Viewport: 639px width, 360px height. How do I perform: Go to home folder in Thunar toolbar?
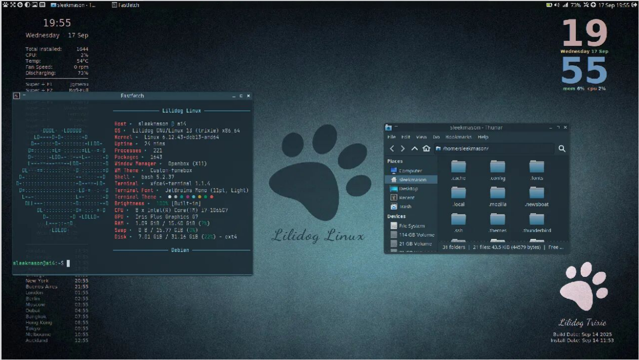[426, 148]
